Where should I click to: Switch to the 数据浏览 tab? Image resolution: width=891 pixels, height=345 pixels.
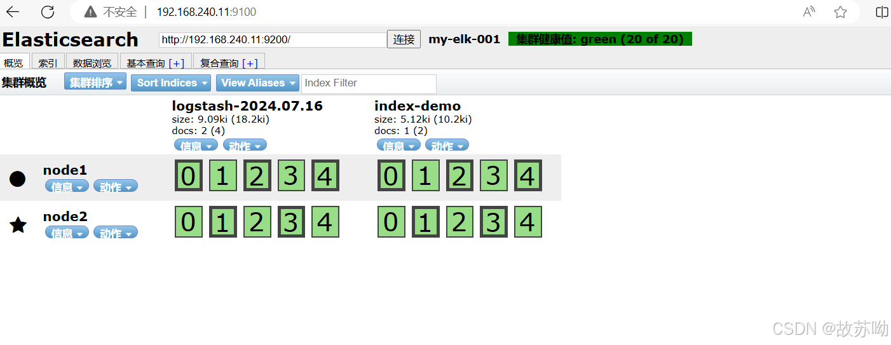[x=92, y=62]
